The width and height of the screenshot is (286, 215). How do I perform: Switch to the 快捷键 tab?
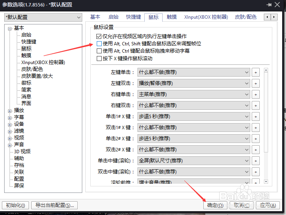(134, 17)
